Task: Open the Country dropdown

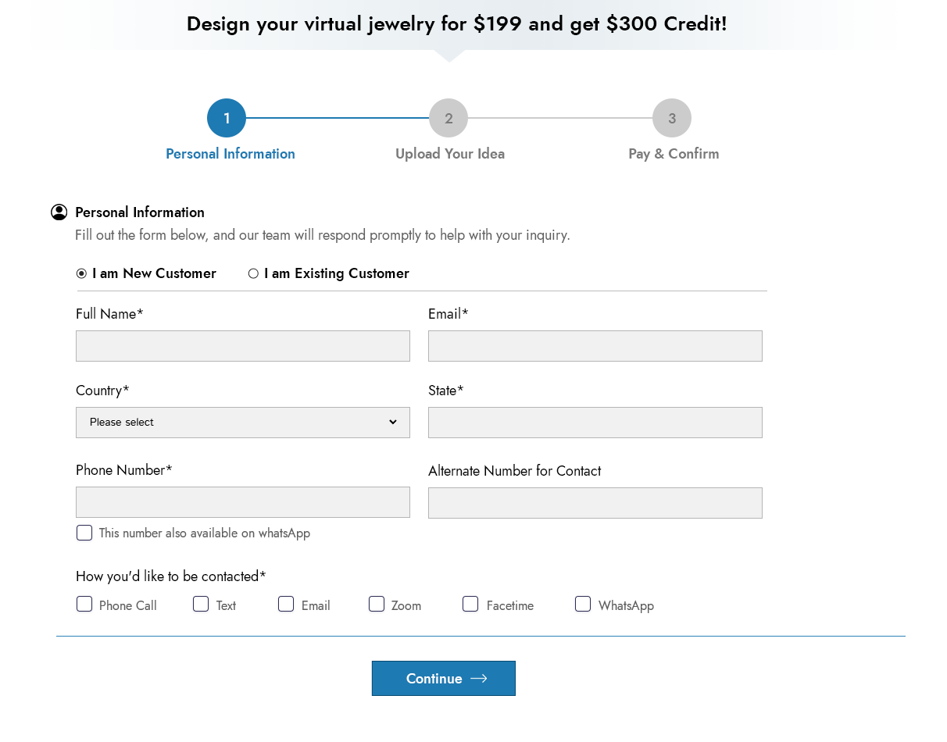Action: point(243,423)
